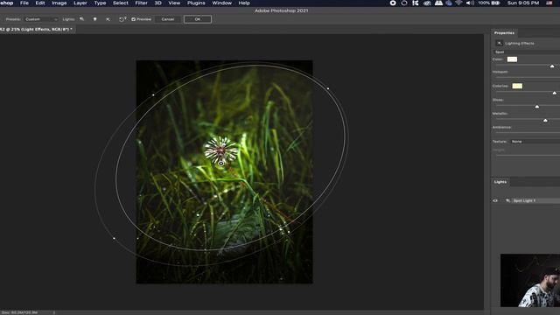The width and height of the screenshot is (560, 315).
Task: Add a new Spot light
Action: (x=81, y=19)
